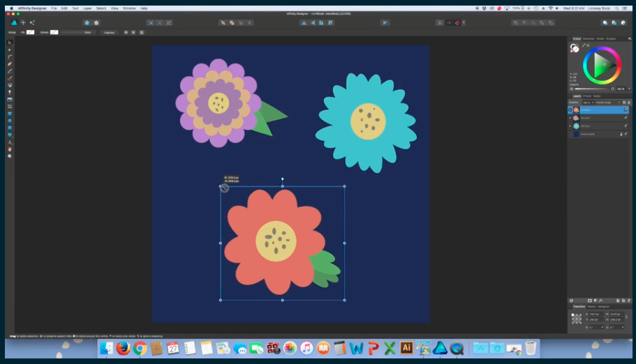Image resolution: width=636 pixels, height=364 pixels.
Task: Click the Flip Horizontal toolbar icon
Action: click(303, 22)
